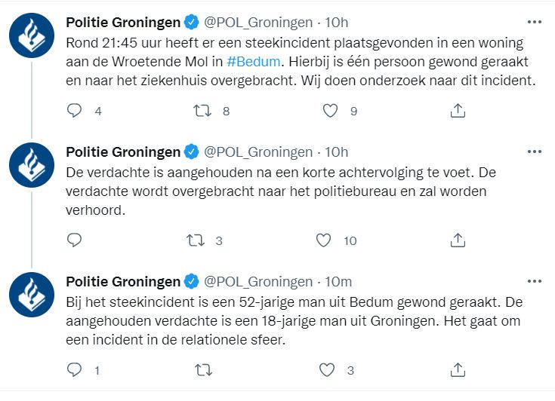Reply to the 52-jarige man tweet
Viewport: 555px width, 401px height.
pyautogui.click(x=74, y=370)
